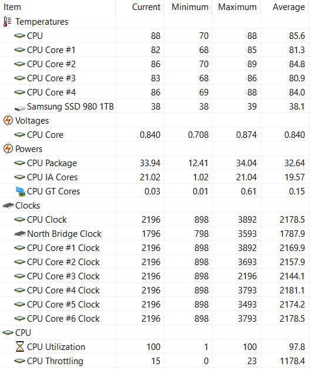Click the Clocks chip icon

coord(8,206)
